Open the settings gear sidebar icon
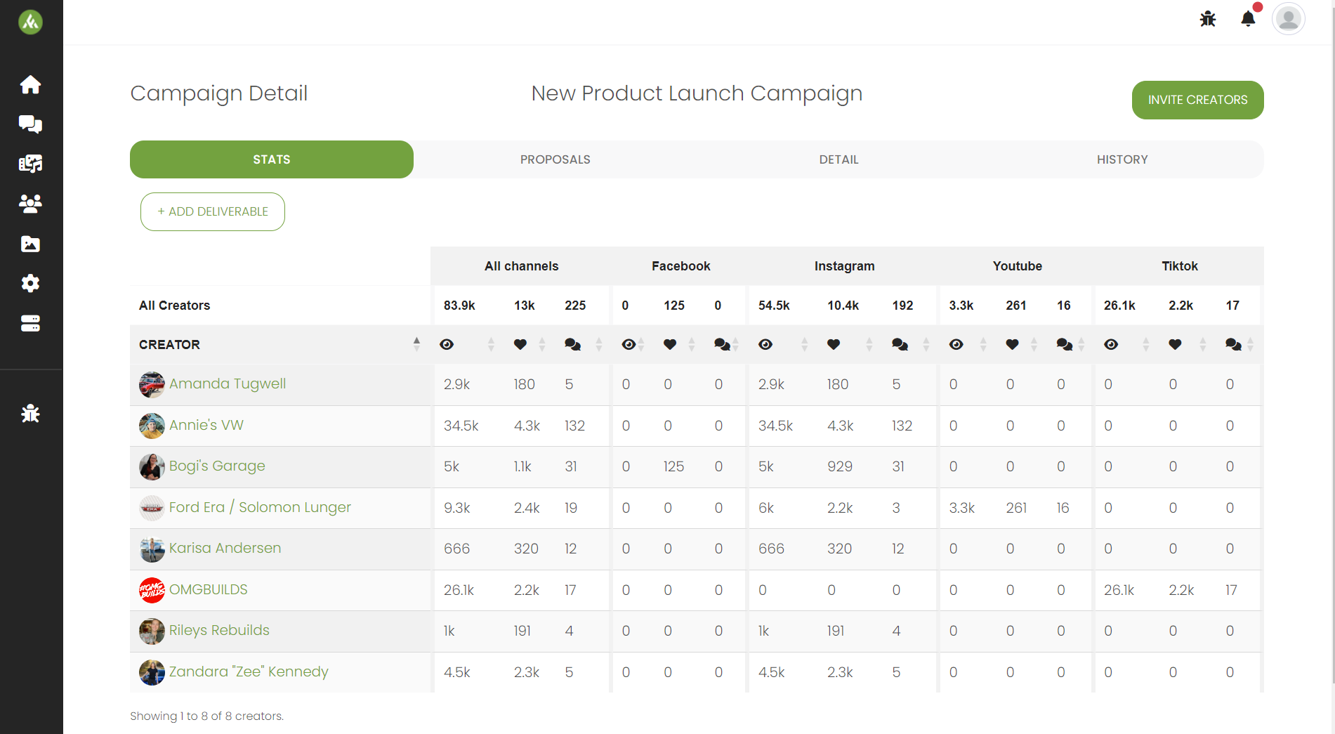1335x734 pixels. coord(30,283)
